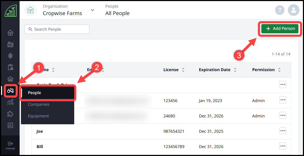Open the puzzle piece integrations icon

(x=10, y=114)
